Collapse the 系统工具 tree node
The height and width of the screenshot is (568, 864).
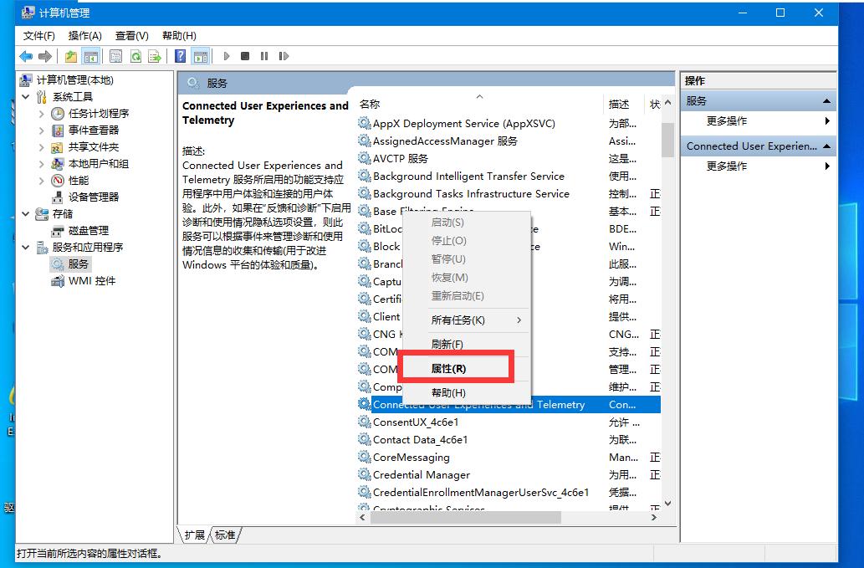pos(26,96)
